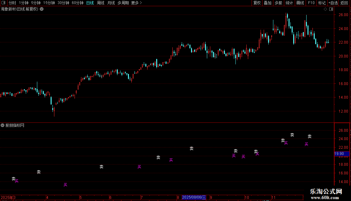Click month 11 on the time axis
The height and width of the screenshot is (201, 351).
pyautogui.click(x=273, y=197)
